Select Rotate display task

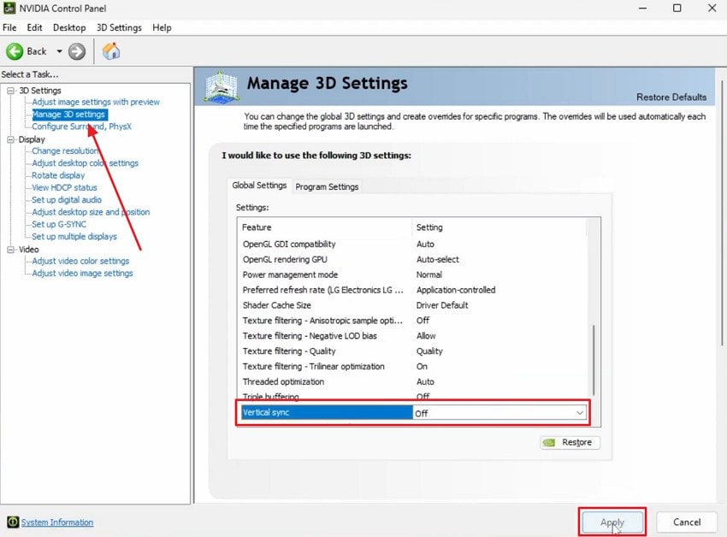58,175
